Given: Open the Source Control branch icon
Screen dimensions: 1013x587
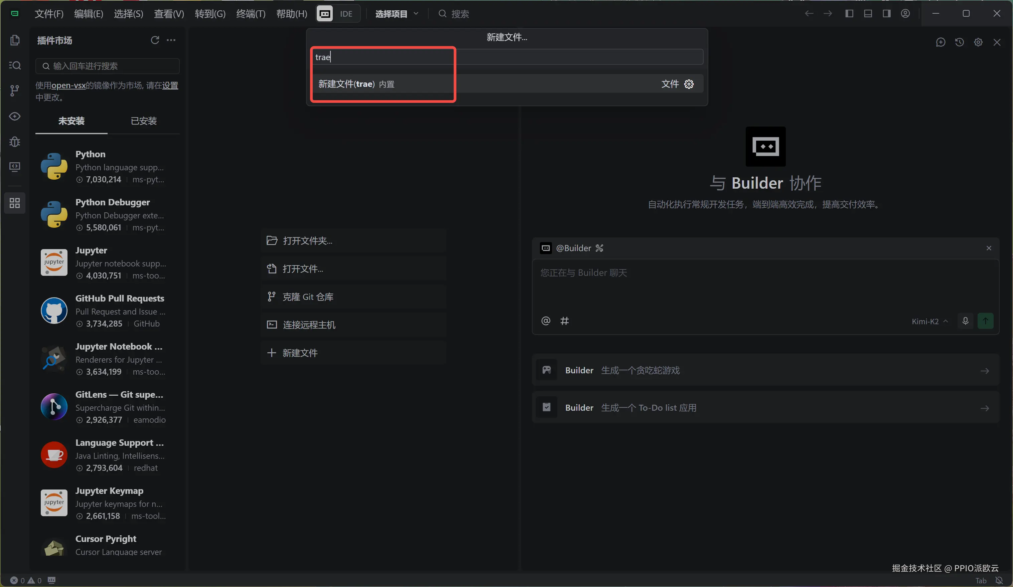Looking at the screenshot, I should point(15,91).
